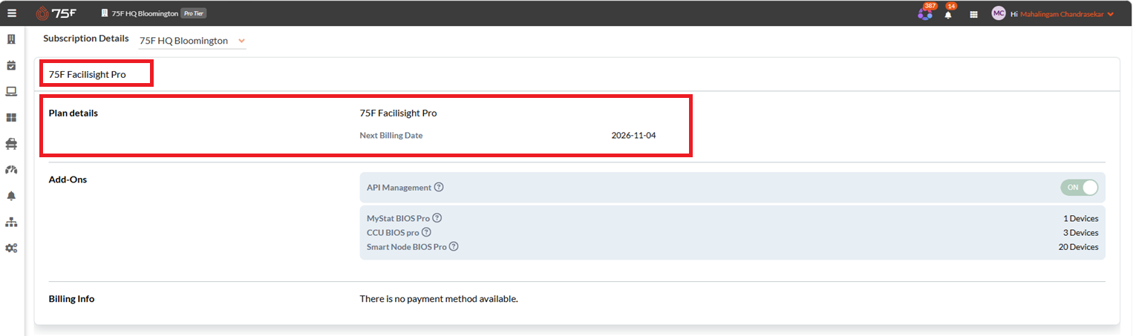The width and height of the screenshot is (1133, 336).
Task: Open the calendar schedule icon in the sidebar
Action: click(x=11, y=65)
